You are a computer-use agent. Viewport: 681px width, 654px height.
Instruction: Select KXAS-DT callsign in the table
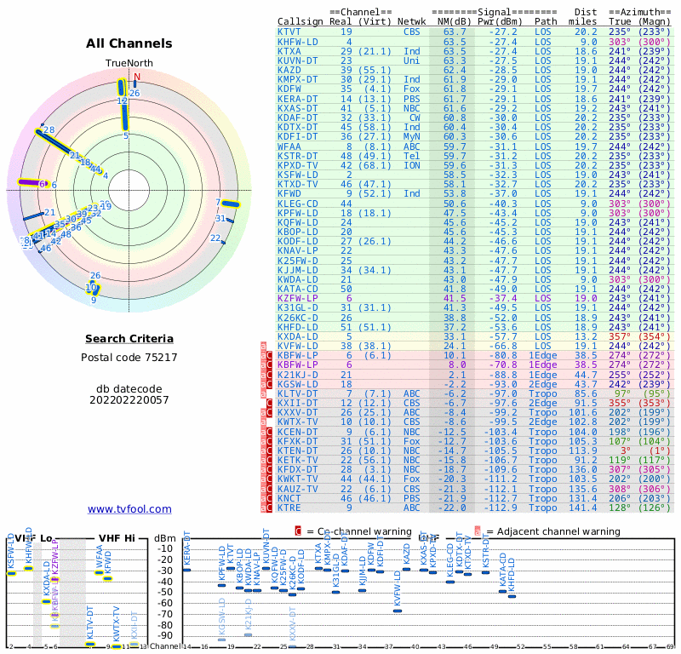coord(297,109)
